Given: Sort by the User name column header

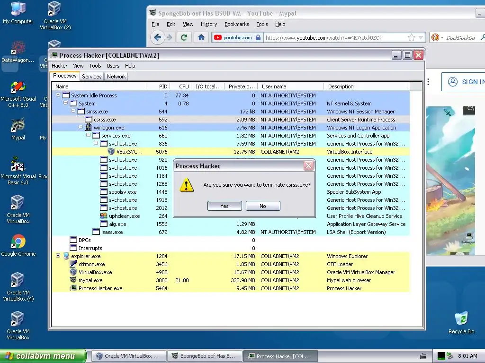Looking at the screenshot, I should click(291, 86).
